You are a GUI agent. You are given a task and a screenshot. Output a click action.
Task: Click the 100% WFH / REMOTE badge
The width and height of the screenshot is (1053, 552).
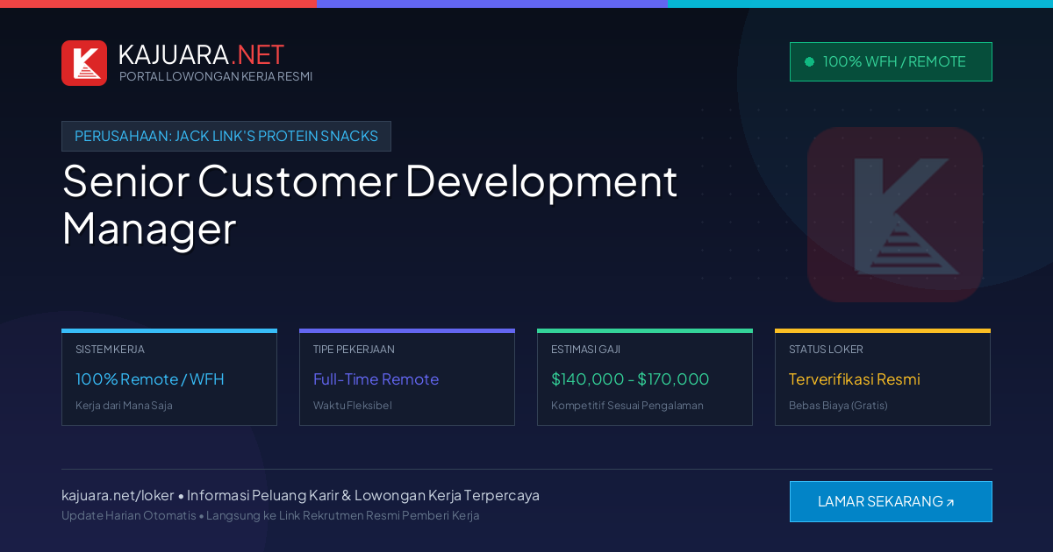point(891,61)
